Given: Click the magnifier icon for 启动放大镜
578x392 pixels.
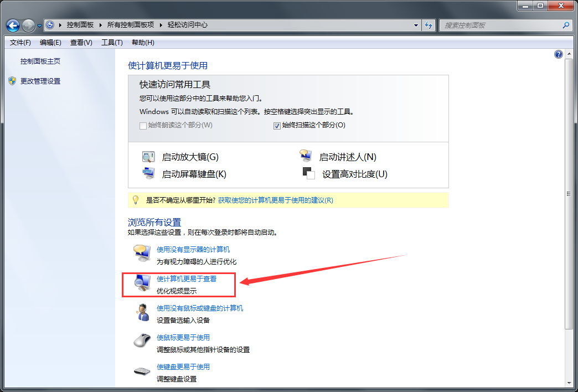Looking at the screenshot, I should [x=148, y=156].
